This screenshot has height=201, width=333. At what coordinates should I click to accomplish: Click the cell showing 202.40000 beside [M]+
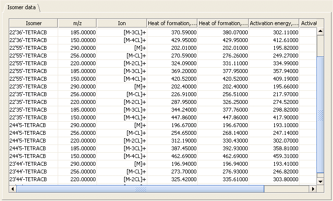point(172,86)
